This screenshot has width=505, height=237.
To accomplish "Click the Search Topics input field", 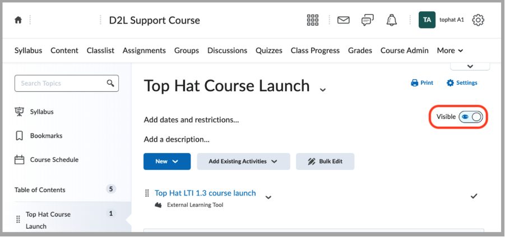I will [67, 83].
